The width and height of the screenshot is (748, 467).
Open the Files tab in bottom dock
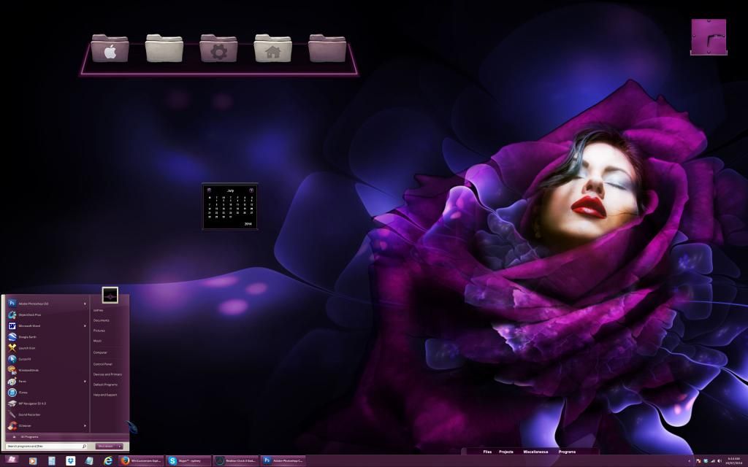coord(487,452)
